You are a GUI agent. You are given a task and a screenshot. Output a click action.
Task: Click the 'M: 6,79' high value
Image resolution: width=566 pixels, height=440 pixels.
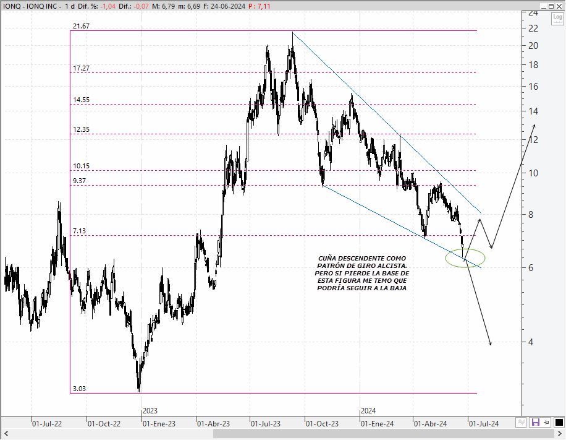click(x=164, y=6)
